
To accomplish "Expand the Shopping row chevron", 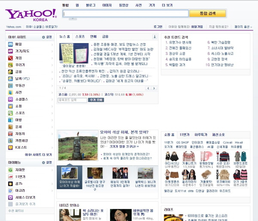I will click(x=52, y=106).
